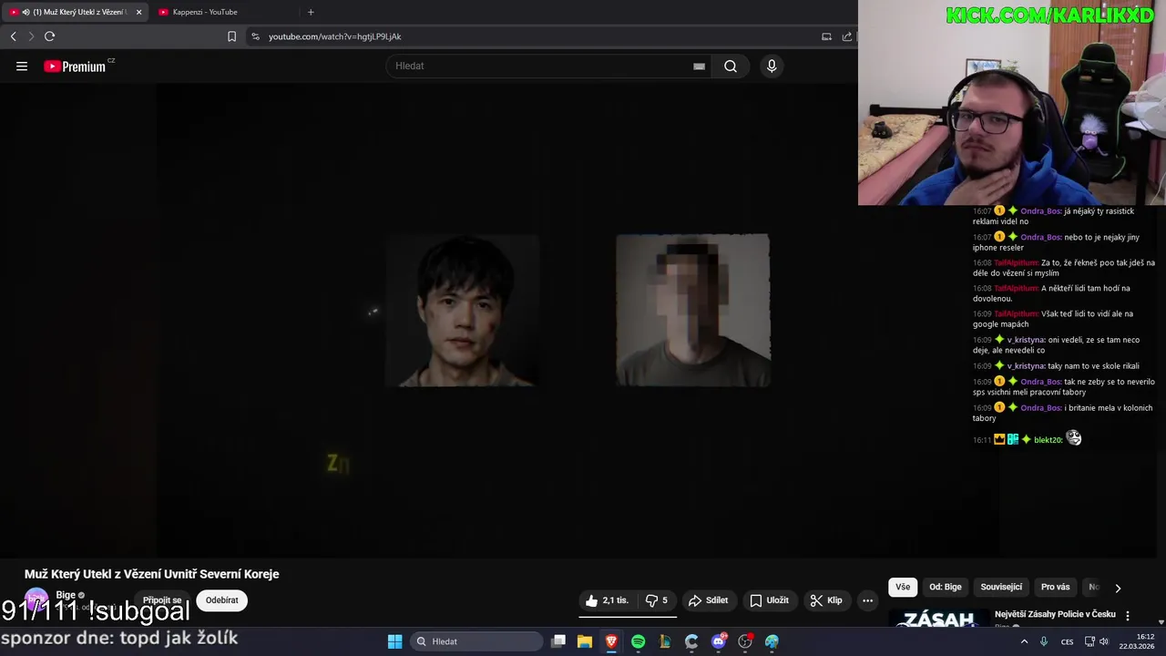Show more chips with right chevron
The width and height of the screenshot is (1166, 656).
[x=1118, y=588]
